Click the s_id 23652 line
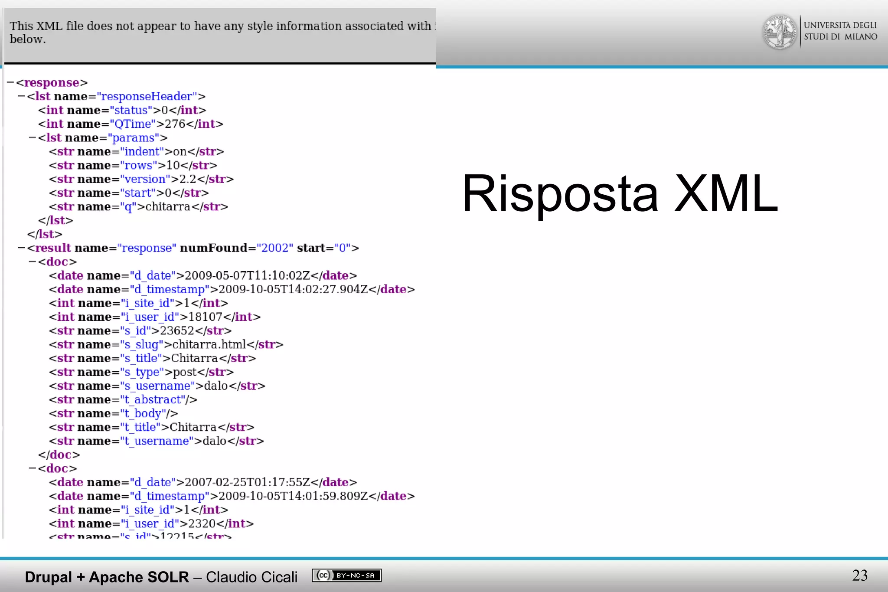The width and height of the screenshot is (888, 592). [140, 331]
